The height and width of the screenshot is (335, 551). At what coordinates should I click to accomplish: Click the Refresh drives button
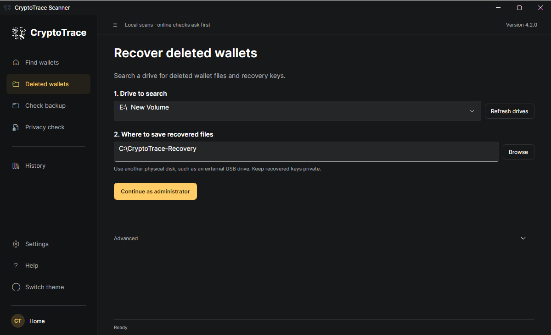(510, 111)
